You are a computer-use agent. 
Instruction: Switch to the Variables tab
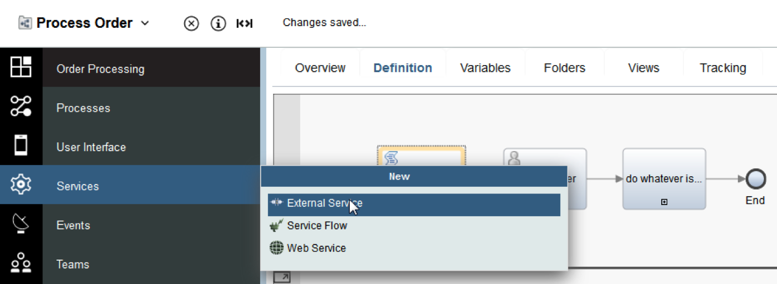[485, 68]
